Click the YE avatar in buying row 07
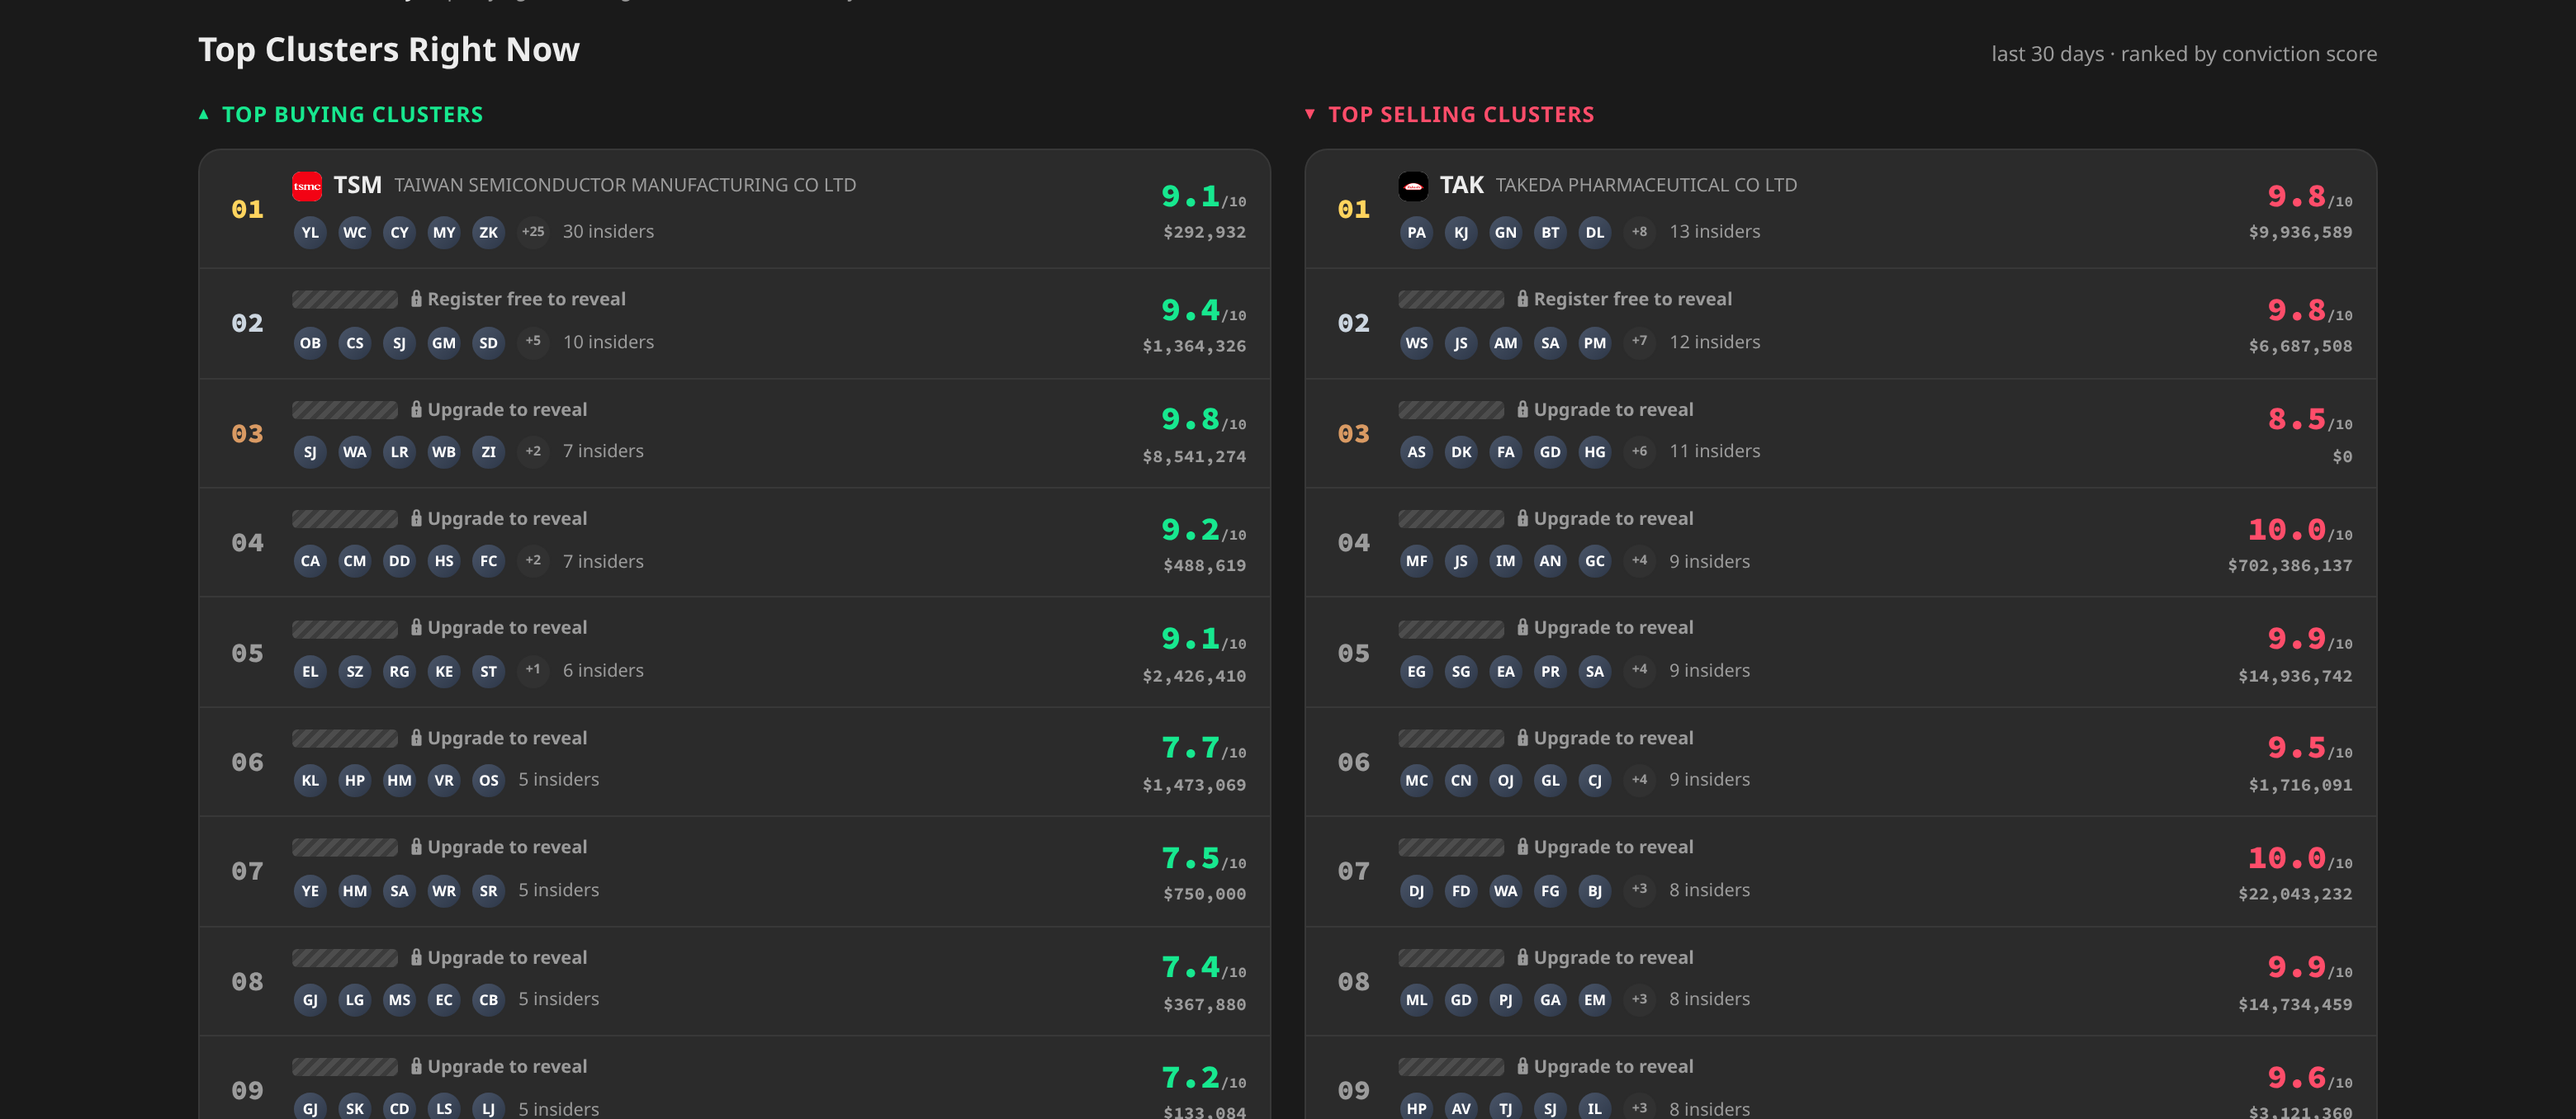This screenshot has height=1119, width=2576. (310, 890)
